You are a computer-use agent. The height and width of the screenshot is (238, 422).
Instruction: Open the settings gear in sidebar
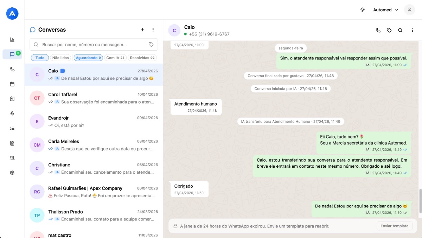(12, 173)
